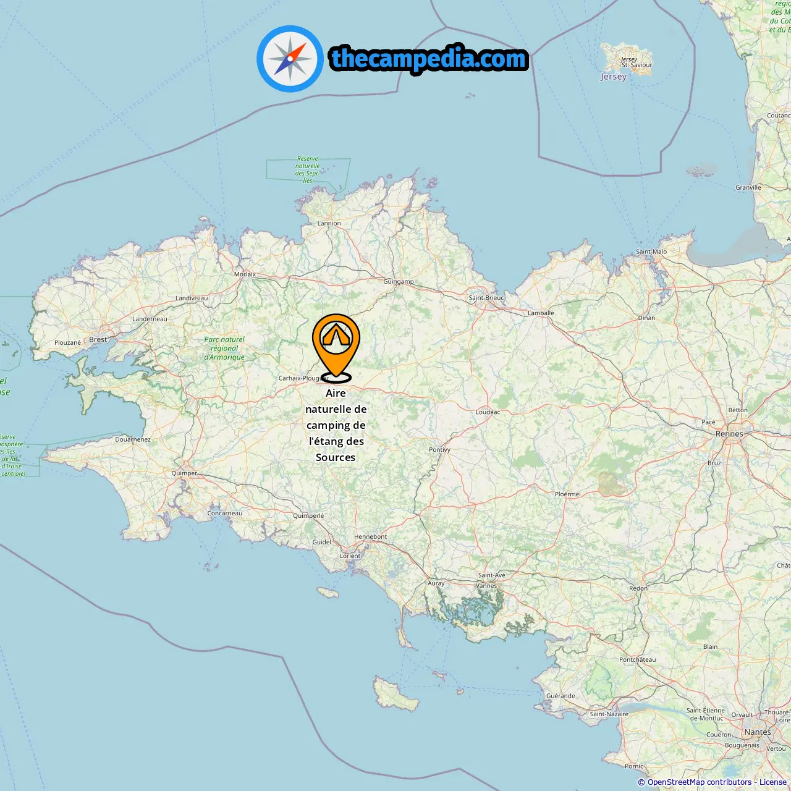Click Aire naturelle de camping caption
The width and height of the screenshot is (791, 791).
(336, 425)
